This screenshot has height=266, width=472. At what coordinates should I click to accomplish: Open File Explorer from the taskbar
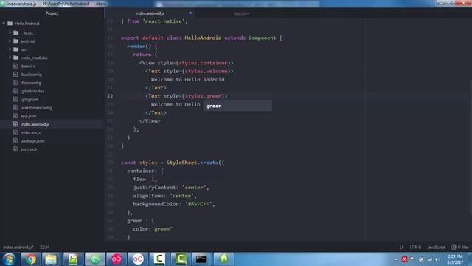click(x=51, y=259)
